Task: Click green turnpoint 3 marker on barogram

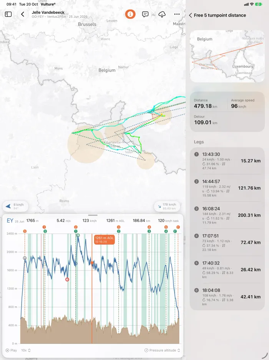Action: pos(149,231)
